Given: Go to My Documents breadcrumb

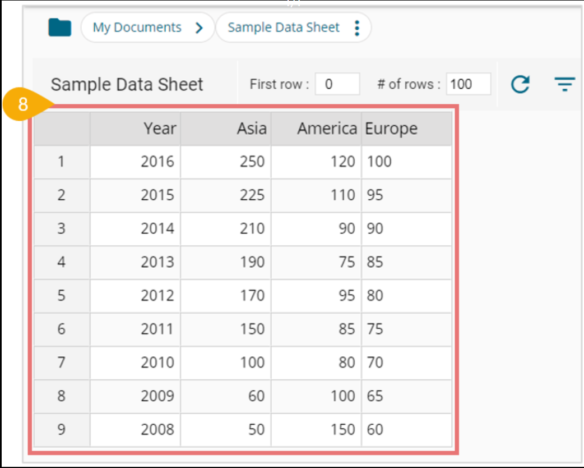Looking at the screenshot, I should [x=137, y=27].
